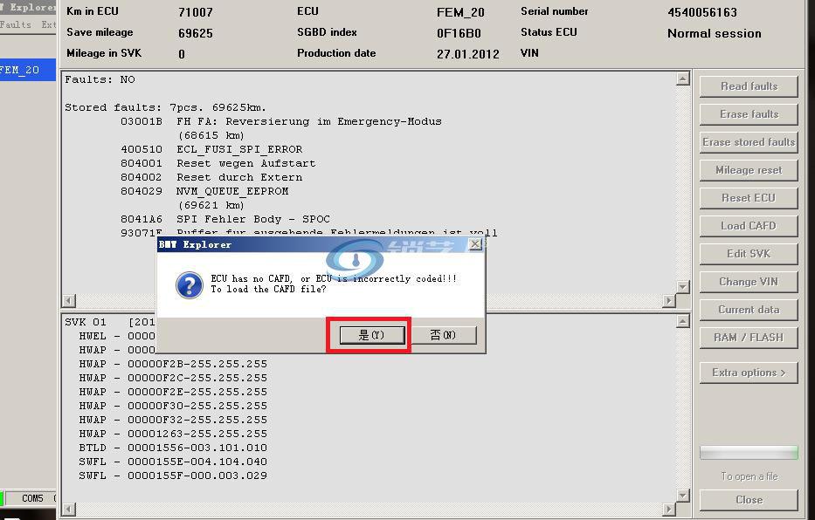
Task: Open the Faults menu
Action: tap(16, 24)
